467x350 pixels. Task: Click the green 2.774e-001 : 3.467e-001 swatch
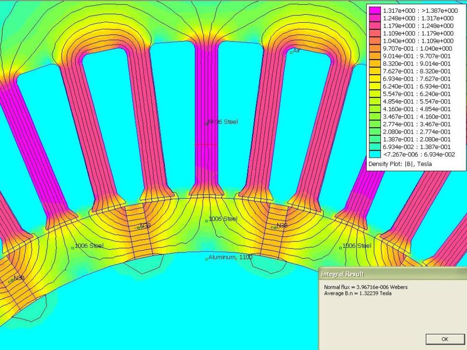[x=374, y=124]
